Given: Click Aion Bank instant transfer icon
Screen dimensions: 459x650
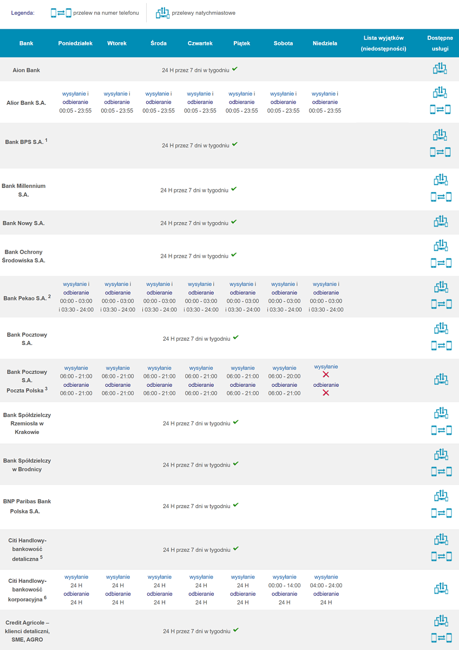Looking at the screenshot, I should 441,69.
